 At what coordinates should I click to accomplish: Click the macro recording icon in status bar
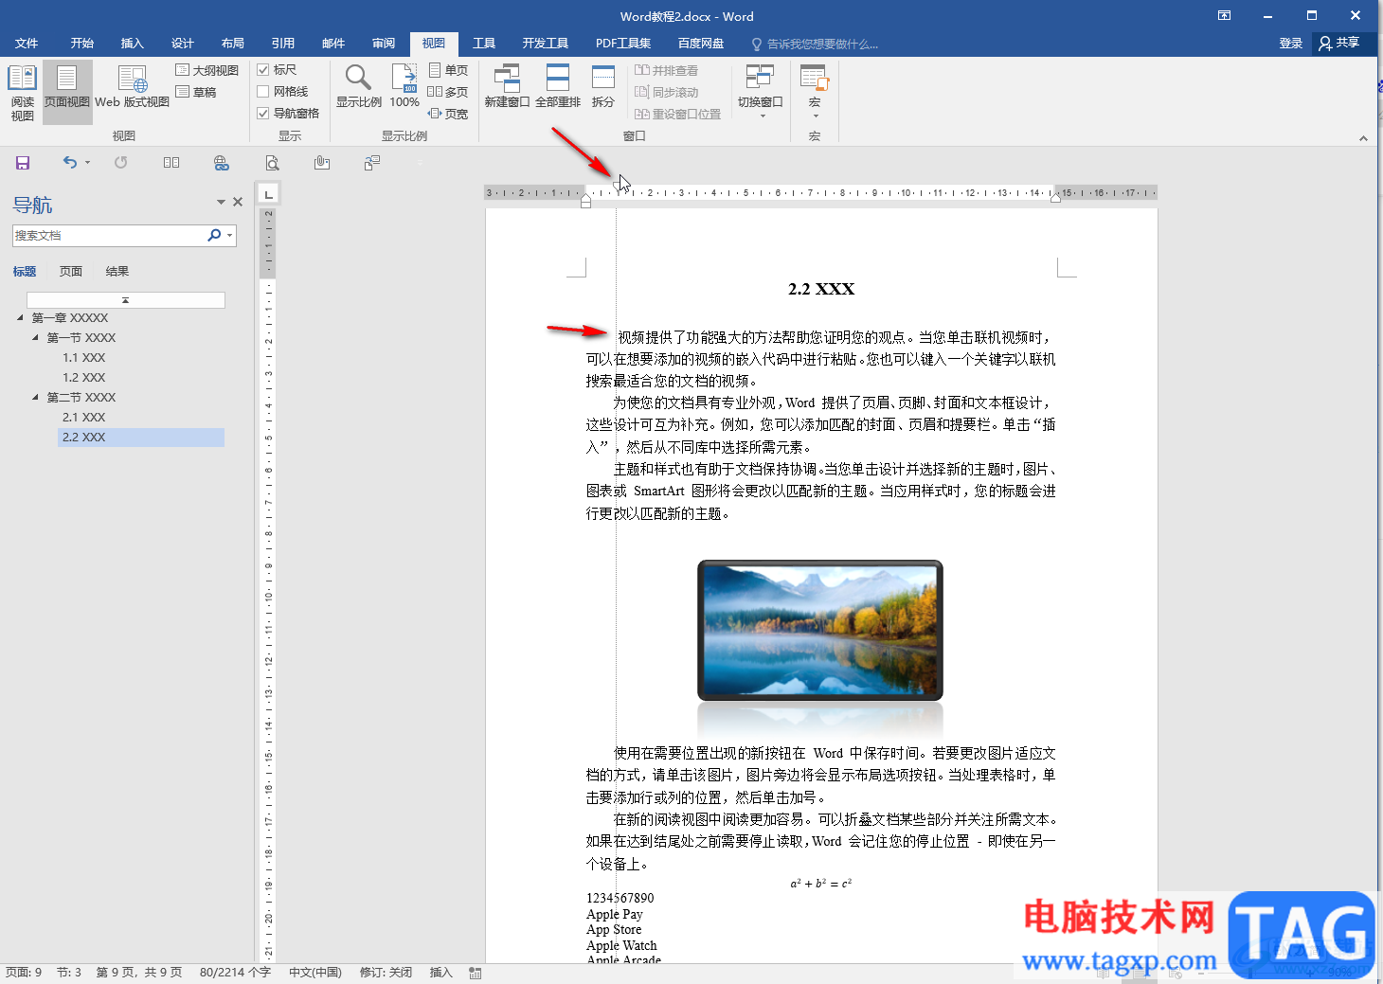click(476, 973)
